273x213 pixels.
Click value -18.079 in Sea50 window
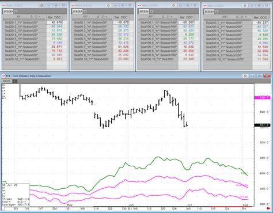tap(123, 22)
